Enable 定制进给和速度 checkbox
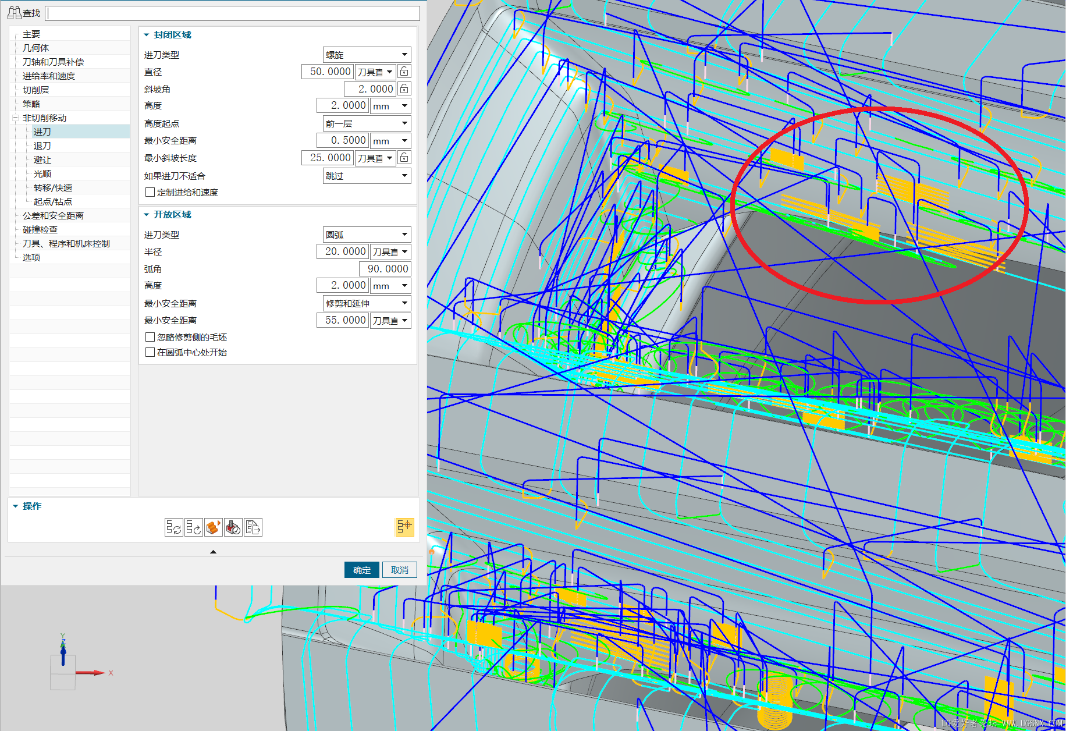Screen dimensions: 1066x731 tap(150, 193)
